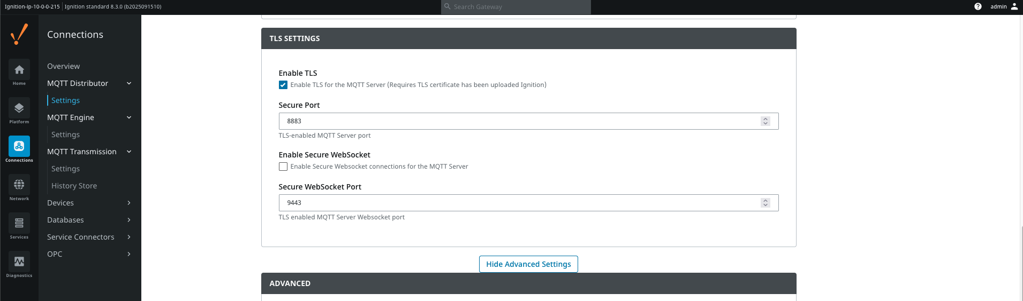The image size is (1023, 301).
Task: Open the Overview page
Action: pyautogui.click(x=63, y=66)
